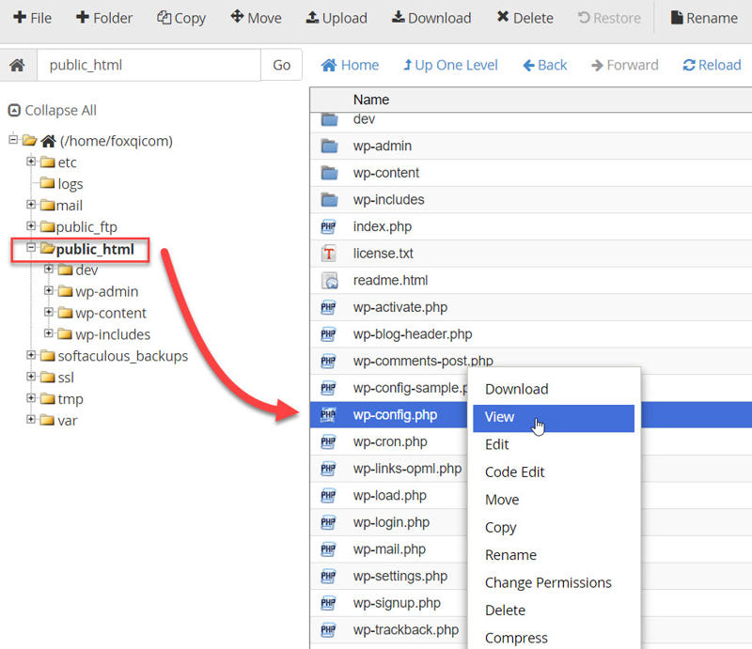Image resolution: width=752 pixels, height=649 pixels.
Task: Open the Copy toolbar icon
Action: click(x=180, y=17)
